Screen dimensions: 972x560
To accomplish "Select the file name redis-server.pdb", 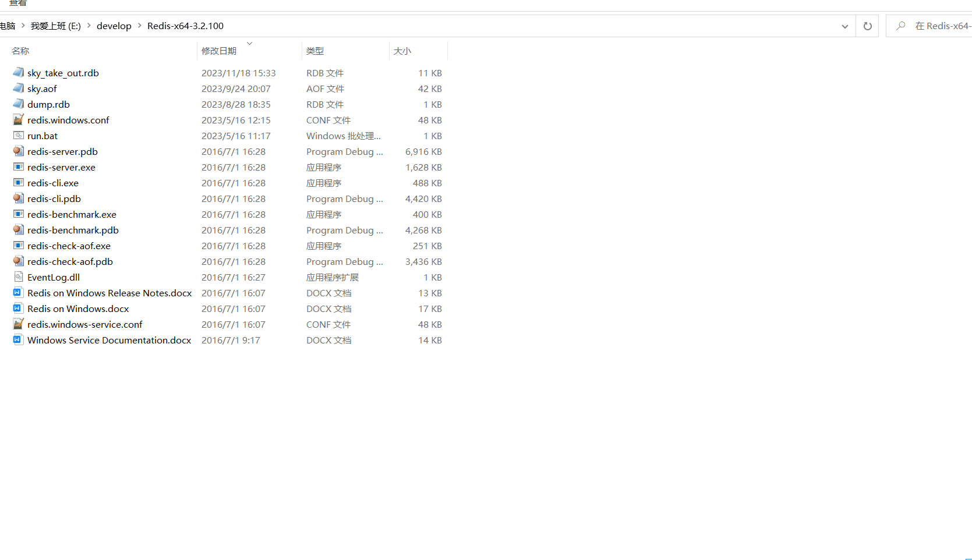I will (62, 151).
